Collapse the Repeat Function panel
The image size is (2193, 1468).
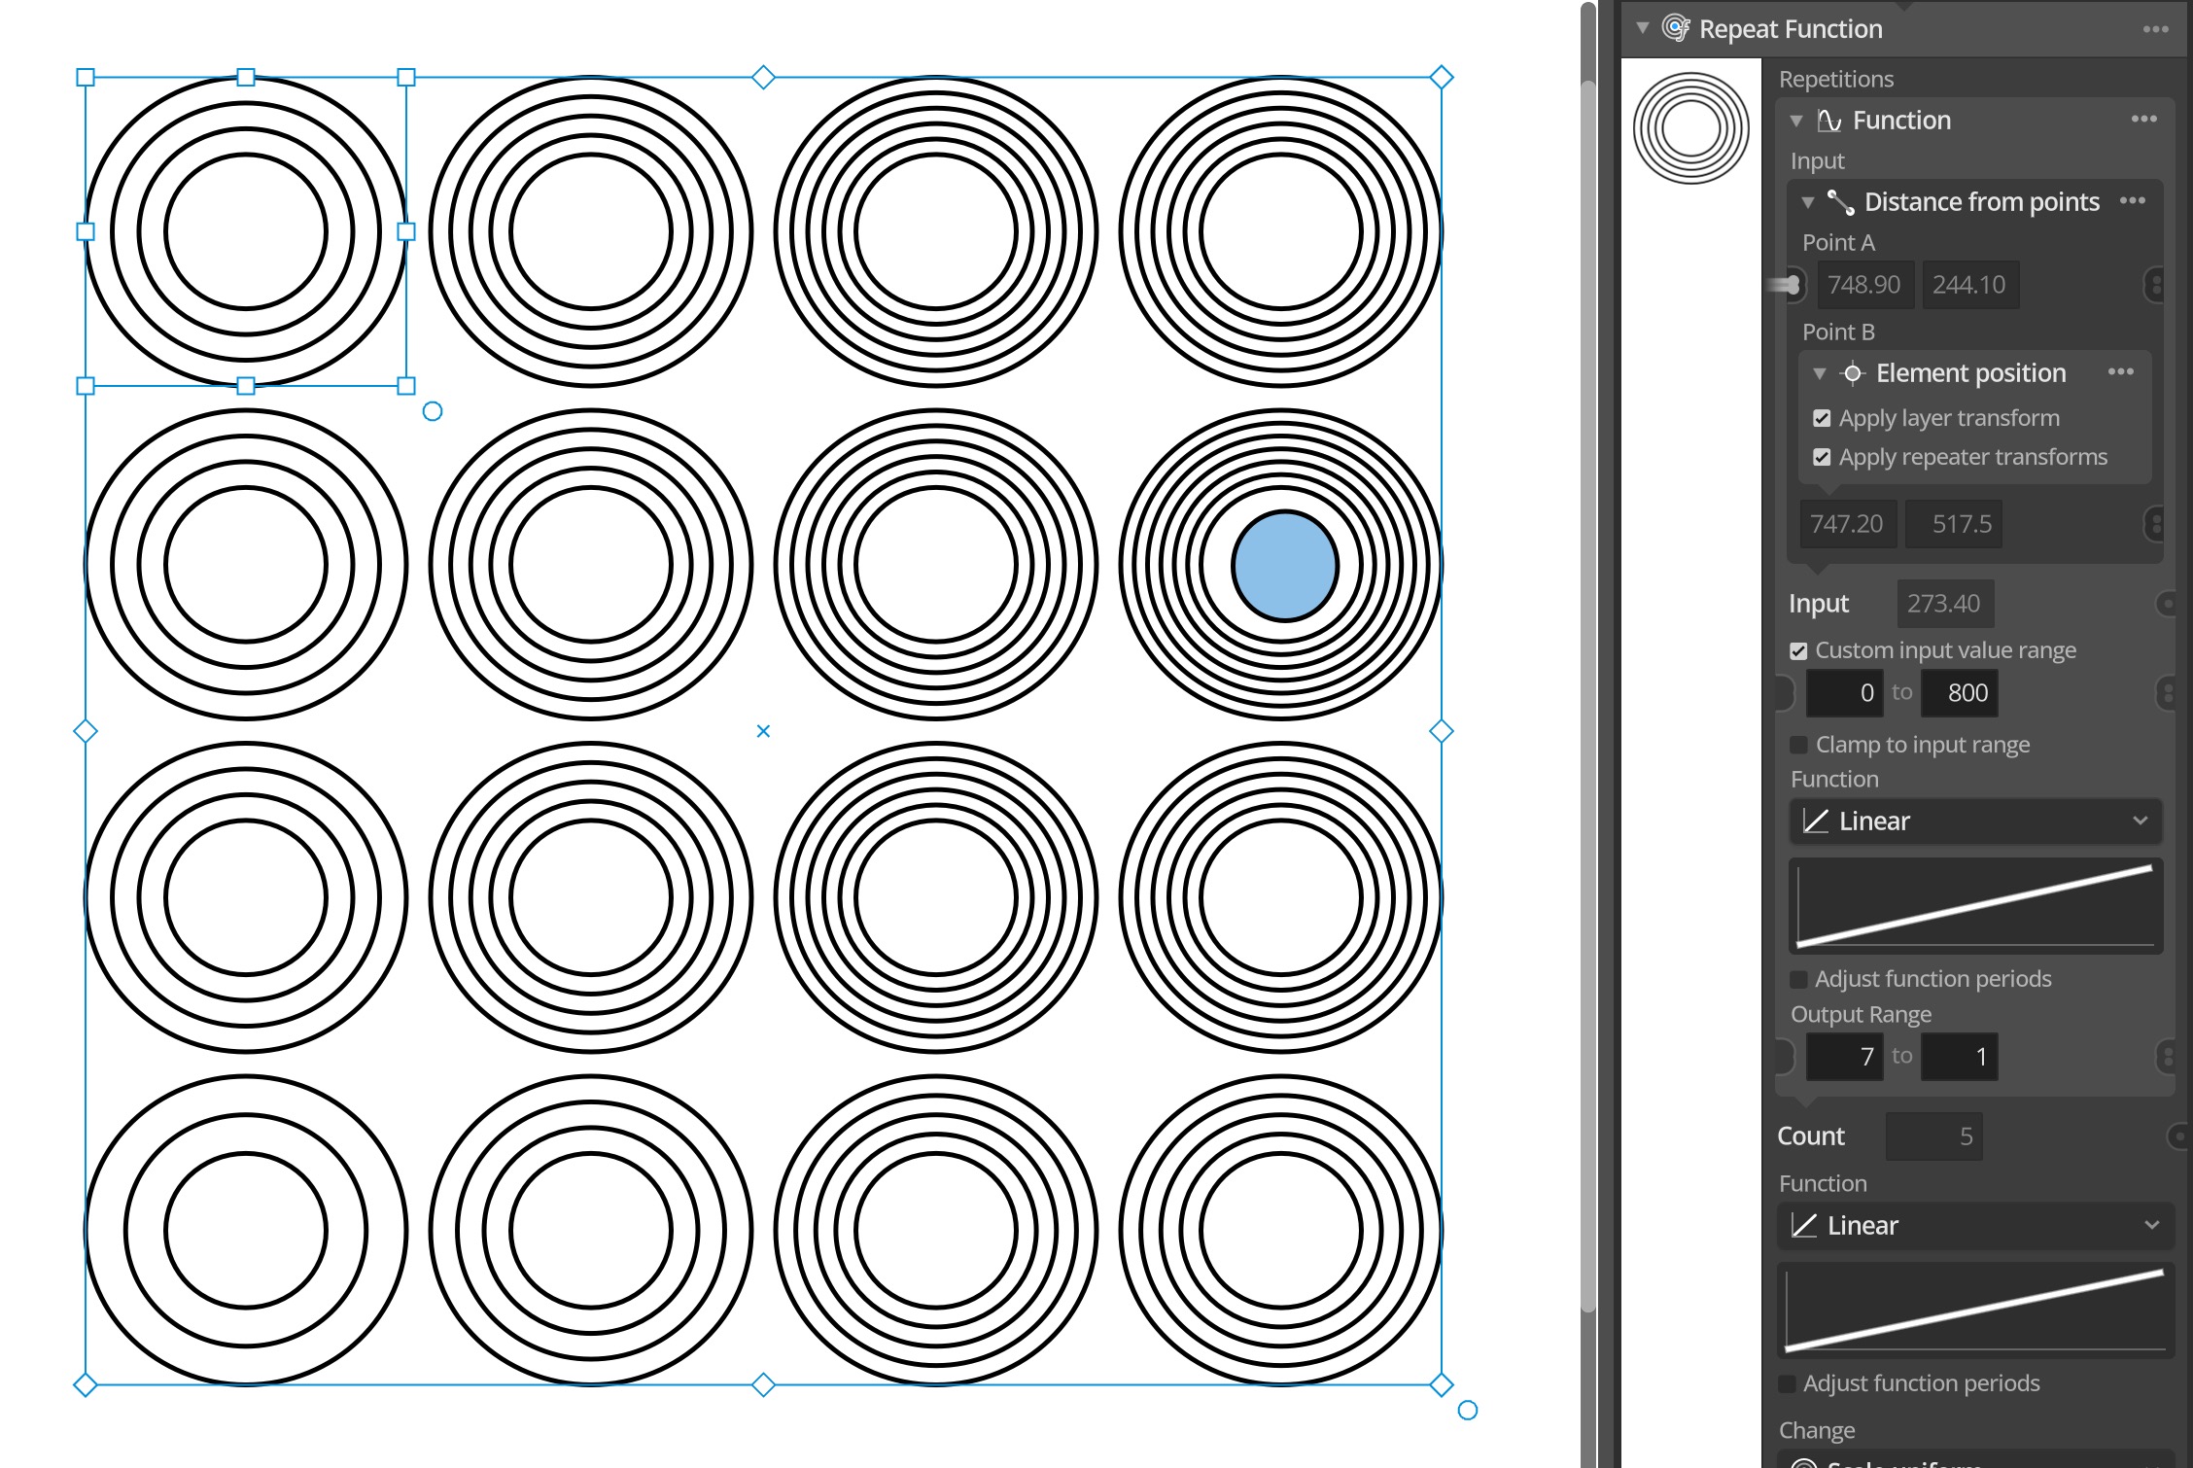tap(1643, 28)
